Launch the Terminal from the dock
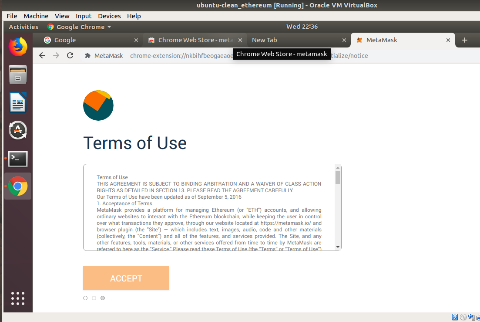The image size is (480, 322). click(17, 159)
